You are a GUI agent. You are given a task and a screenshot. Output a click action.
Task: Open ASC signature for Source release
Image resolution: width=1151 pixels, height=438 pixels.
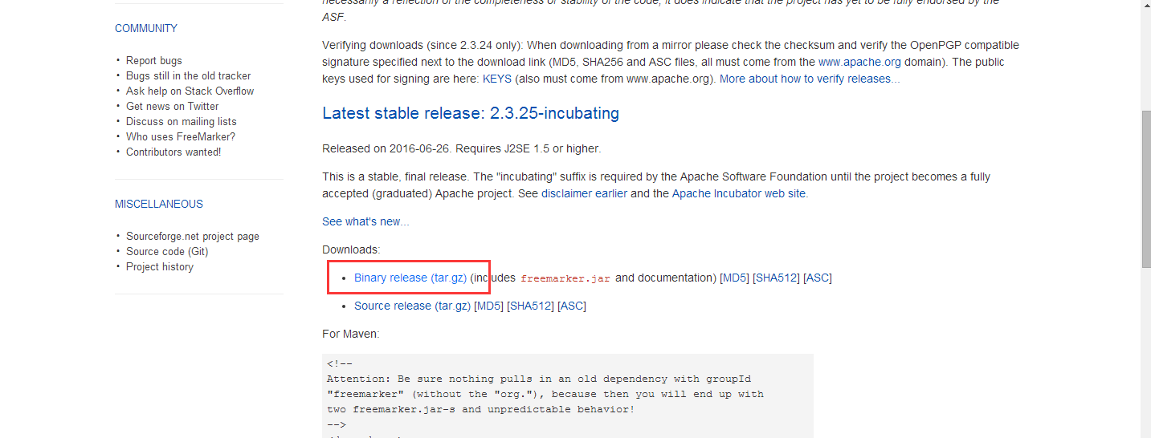(572, 306)
